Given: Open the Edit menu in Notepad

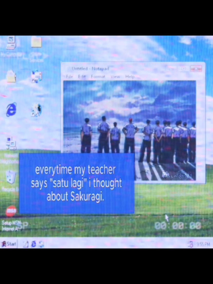Looking at the screenshot, I should pos(82,77).
